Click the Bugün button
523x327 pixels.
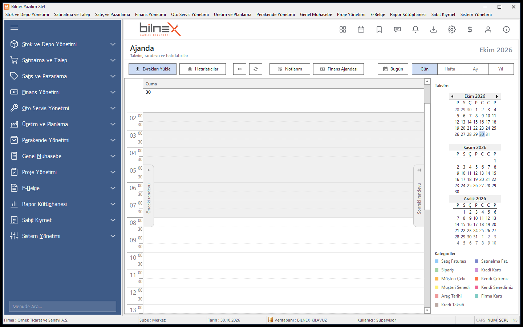point(393,69)
